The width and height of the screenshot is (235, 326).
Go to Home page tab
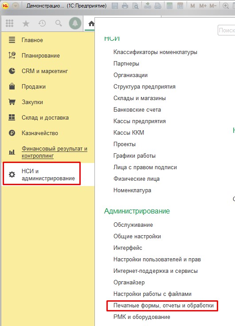coord(91,24)
